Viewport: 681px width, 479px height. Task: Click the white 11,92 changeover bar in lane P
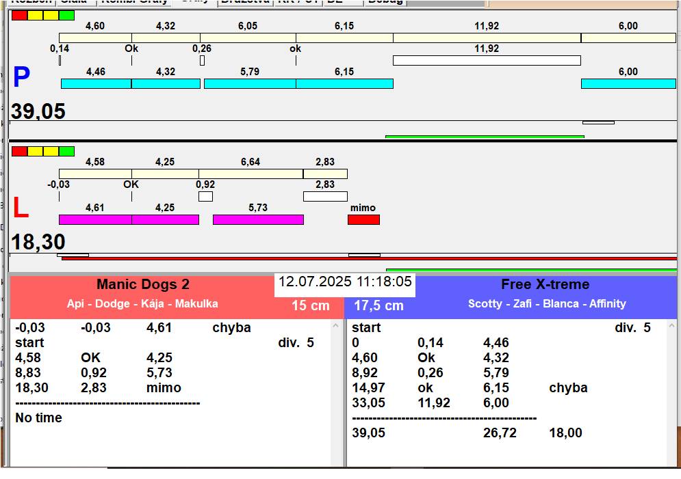click(486, 60)
